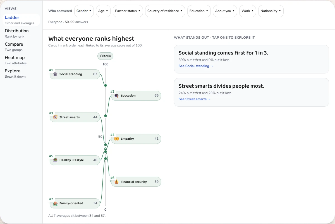Click the salad bowl icon beside Healthy lifestyle
The height and width of the screenshot is (224, 335).
click(55, 160)
